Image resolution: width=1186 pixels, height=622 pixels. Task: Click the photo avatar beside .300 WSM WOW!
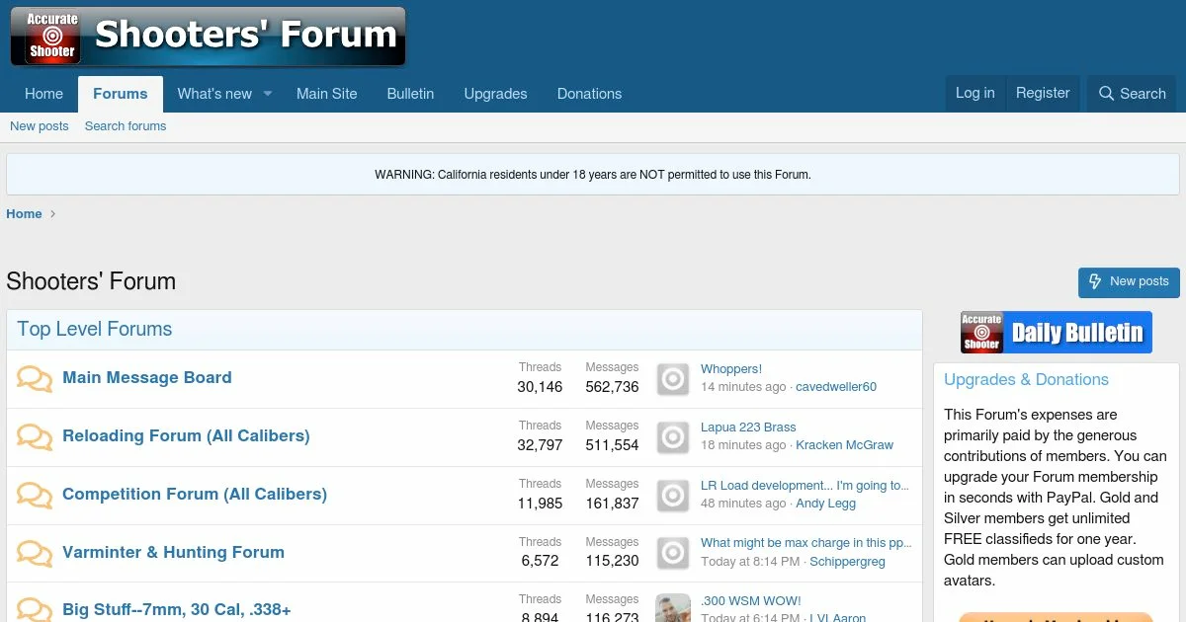click(x=673, y=608)
